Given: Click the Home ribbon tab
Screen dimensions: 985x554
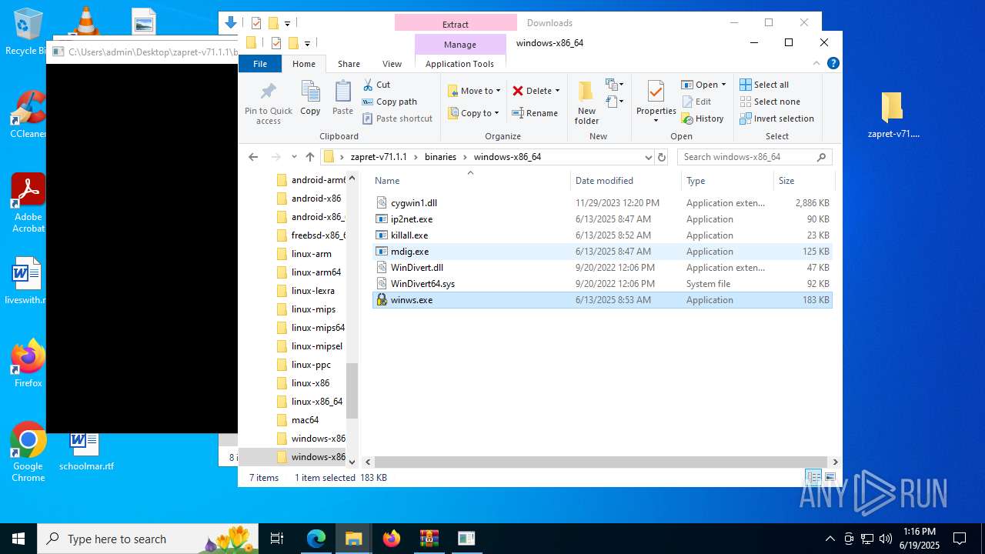Looking at the screenshot, I should click(x=304, y=64).
